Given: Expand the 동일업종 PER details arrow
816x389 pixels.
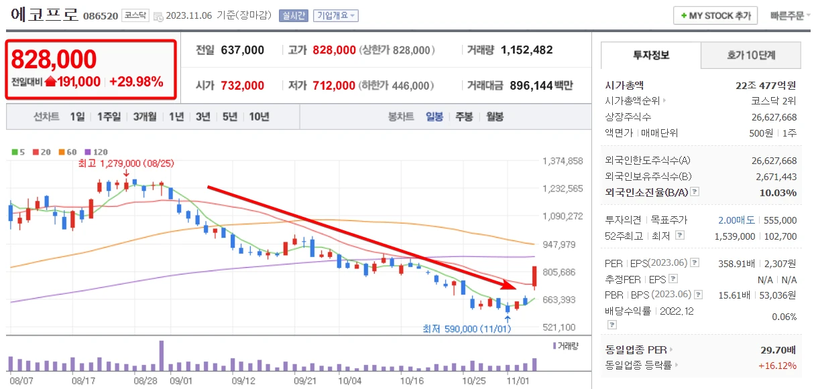Looking at the screenshot, I should click(671, 349).
